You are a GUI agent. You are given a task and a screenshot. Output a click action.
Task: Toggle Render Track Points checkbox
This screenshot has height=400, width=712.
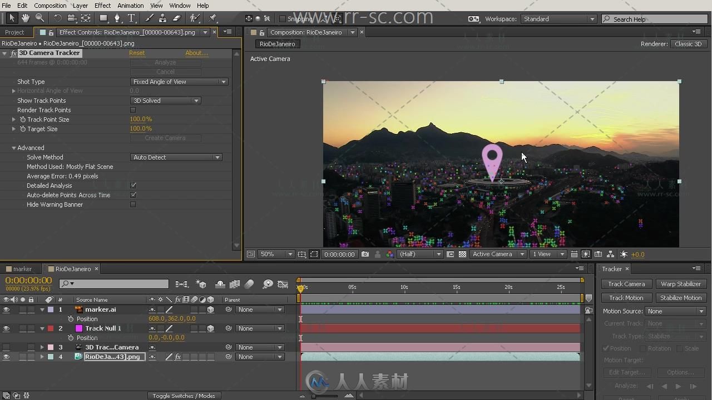pyautogui.click(x=133, y=110)
